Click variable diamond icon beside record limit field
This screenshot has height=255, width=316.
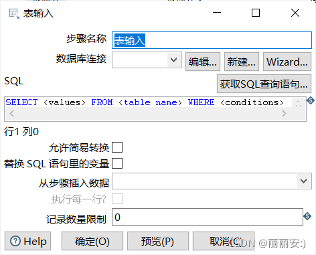point(307,216)
